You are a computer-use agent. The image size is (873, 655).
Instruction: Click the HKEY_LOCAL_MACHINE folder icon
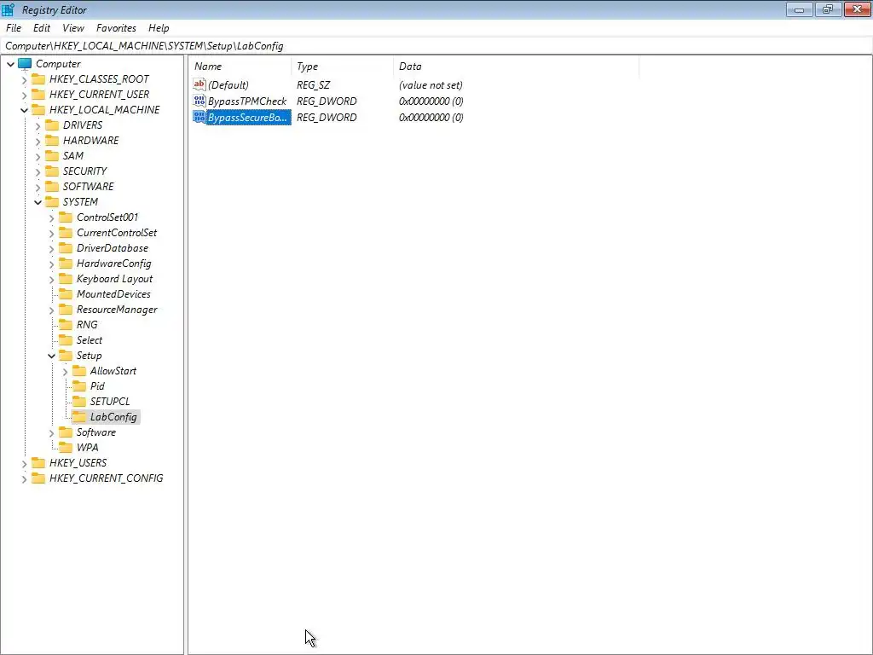[38, 110]
